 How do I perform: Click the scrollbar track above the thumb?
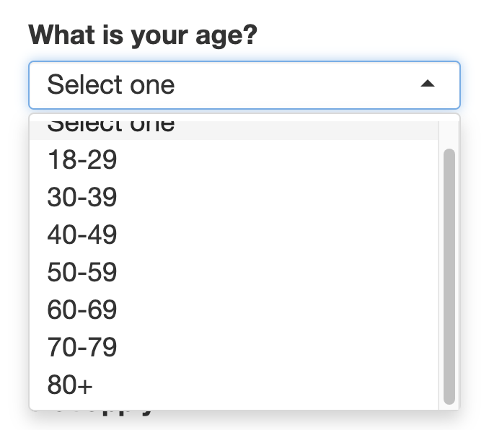[x=449, y=132]
